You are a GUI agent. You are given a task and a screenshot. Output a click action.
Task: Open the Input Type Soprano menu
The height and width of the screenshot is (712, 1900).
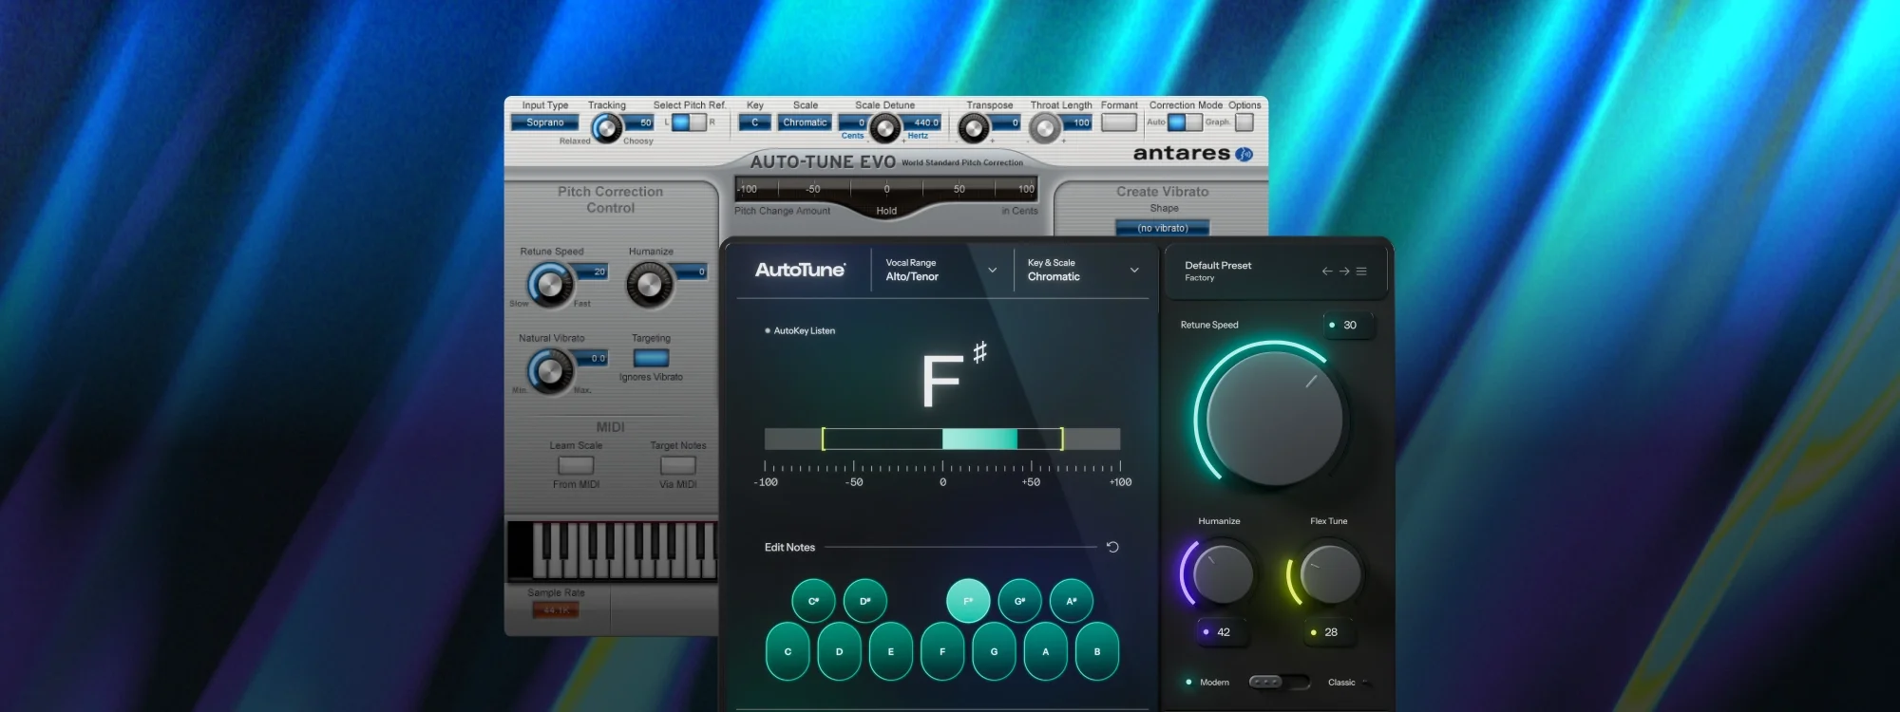tap(544, 122)
